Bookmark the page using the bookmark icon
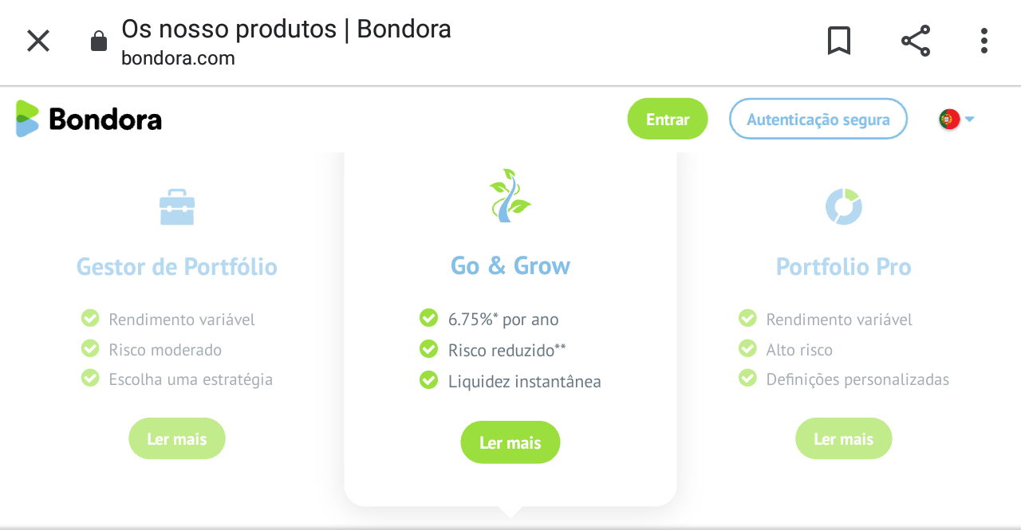 [839, 40]
